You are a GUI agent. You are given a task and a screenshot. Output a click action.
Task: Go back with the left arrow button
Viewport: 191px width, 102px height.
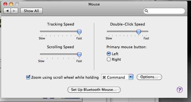[7, 11]
